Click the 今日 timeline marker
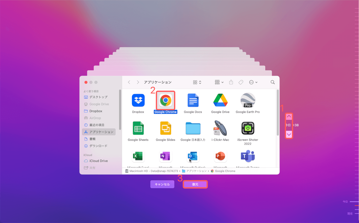Screen dimensions: 359x223 [x=351, y=202]
